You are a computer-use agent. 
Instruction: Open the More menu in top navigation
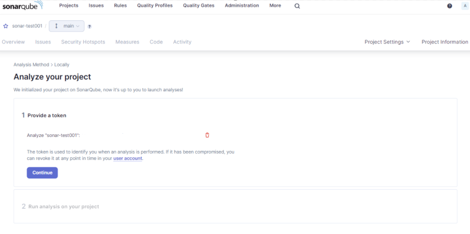pyautogui.click(x=275, y=6)
